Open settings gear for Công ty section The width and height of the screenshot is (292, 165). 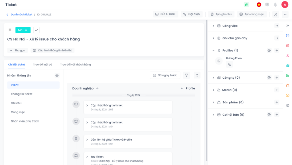(x=269, y=78)
